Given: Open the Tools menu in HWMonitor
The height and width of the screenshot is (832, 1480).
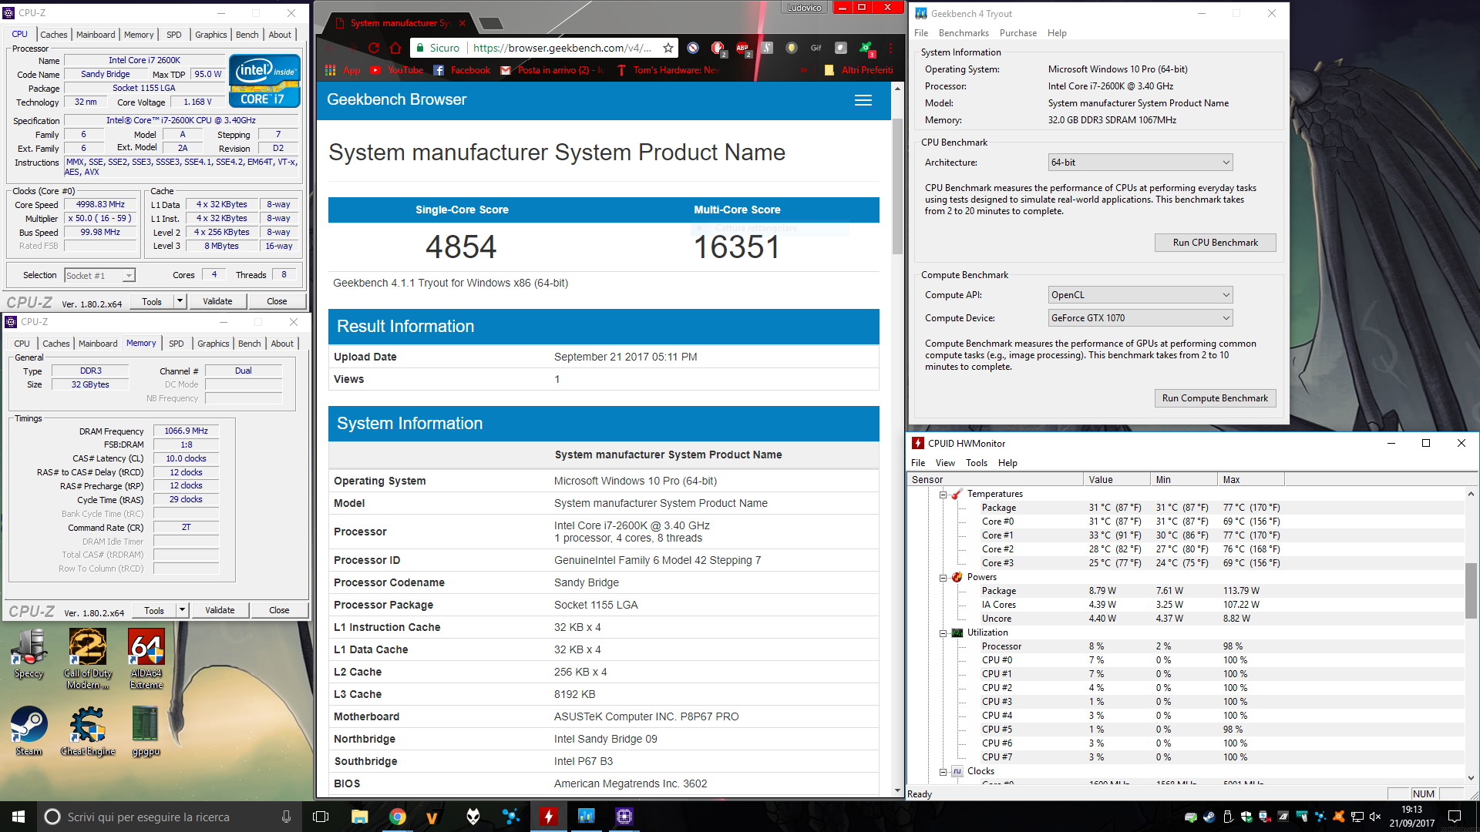Looking at the screenshot, I should pos(977,463).
